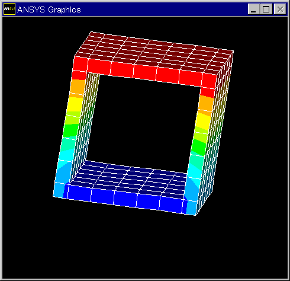Pick the light blue bottom-right corner element
Screen dimensions: 290x281
coord(191,207)
